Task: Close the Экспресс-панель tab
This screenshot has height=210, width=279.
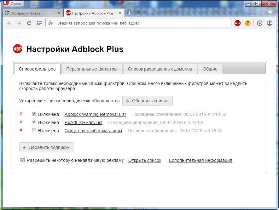Action: click(59, 13)
